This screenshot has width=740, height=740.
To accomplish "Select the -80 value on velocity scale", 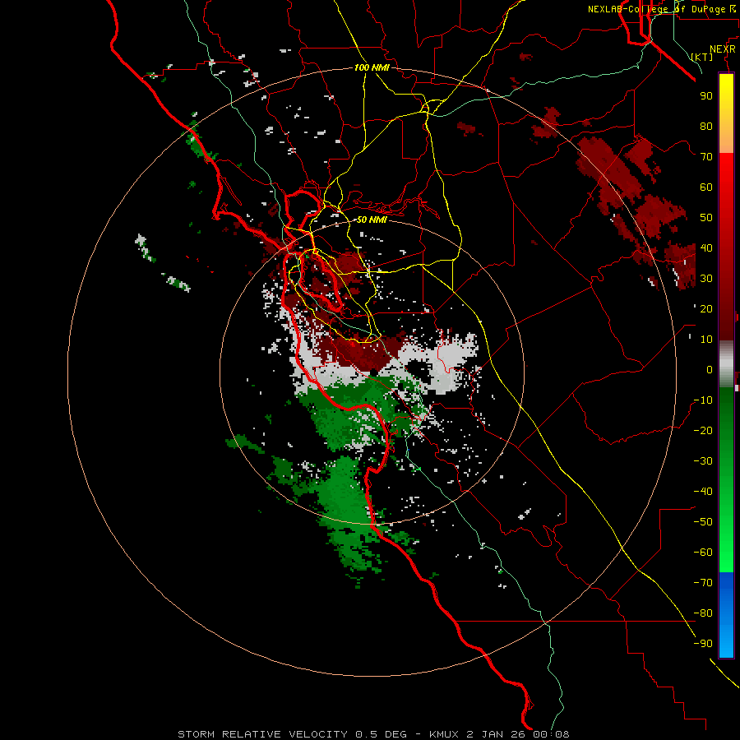I will (x=703, y=613).
